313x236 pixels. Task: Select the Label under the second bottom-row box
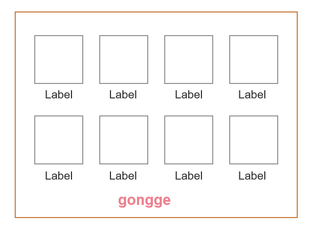coord(123,176)
